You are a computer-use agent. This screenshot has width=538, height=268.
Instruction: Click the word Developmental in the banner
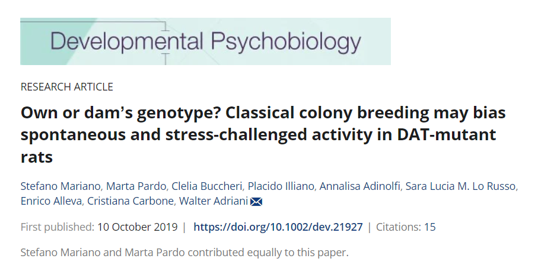click(126, 41)
